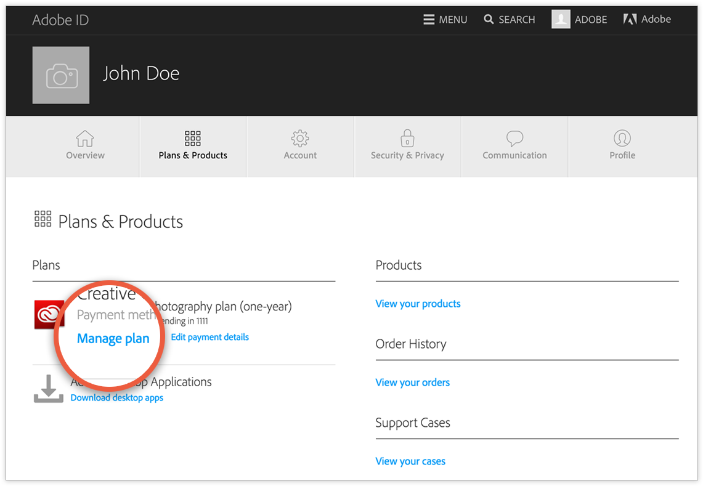The image size is (703, 486).
Task: Open Edit payment details link
Action: [x=210, y=337]
